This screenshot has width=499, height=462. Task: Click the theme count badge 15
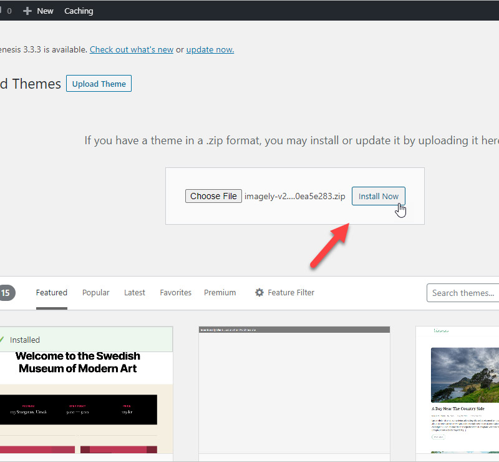point(6,293)
